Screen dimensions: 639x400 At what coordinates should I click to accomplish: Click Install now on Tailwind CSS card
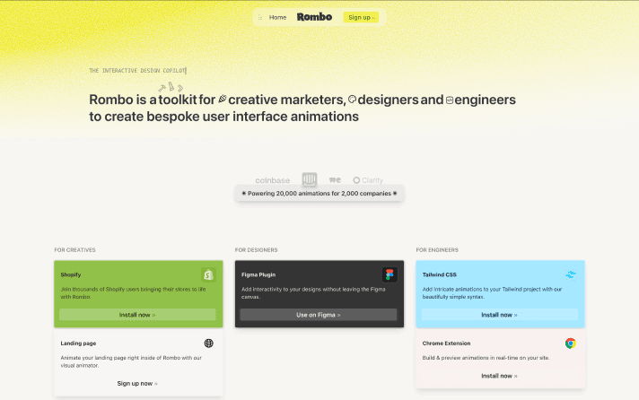[x=500, y=315]
